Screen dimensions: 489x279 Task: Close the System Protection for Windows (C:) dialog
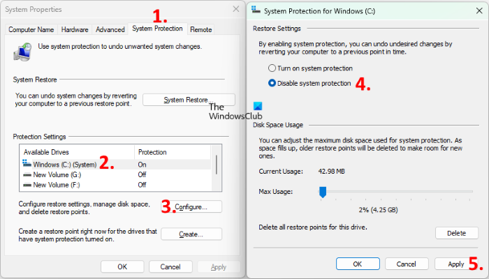476,10
